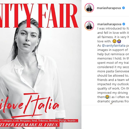Click the shrugging person emoji in caption
Viewport: 129px width, 129px height.
click(x=119, y=41)
